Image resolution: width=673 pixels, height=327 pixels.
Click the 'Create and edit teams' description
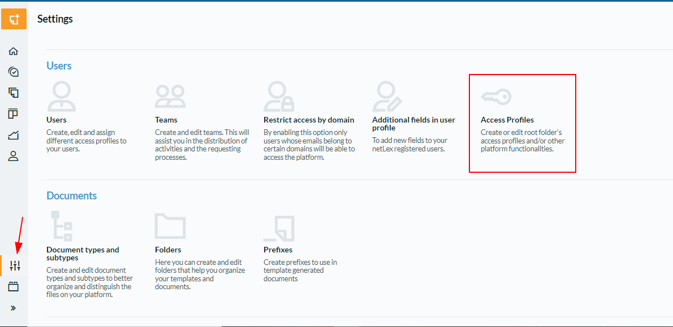(202, 145)
